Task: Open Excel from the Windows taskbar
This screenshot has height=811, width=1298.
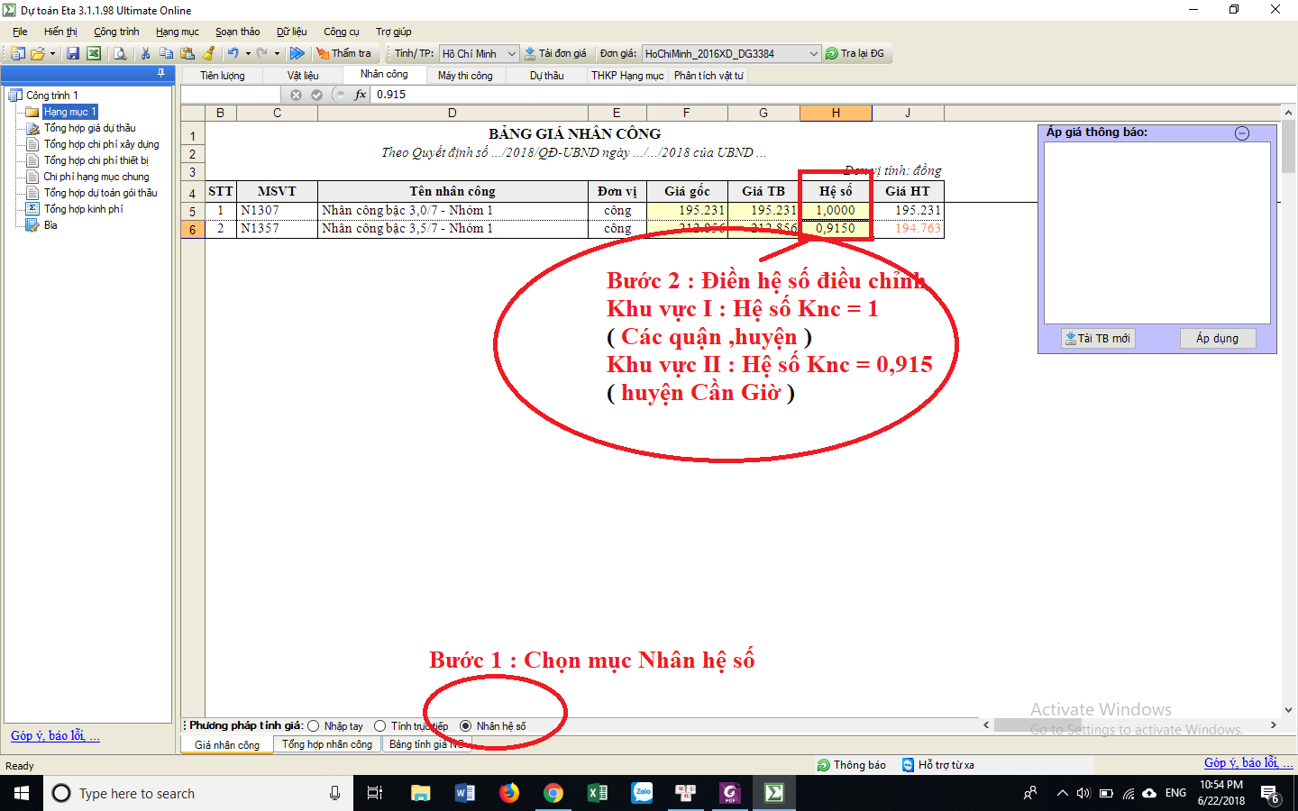Action: tap(598, 793)
